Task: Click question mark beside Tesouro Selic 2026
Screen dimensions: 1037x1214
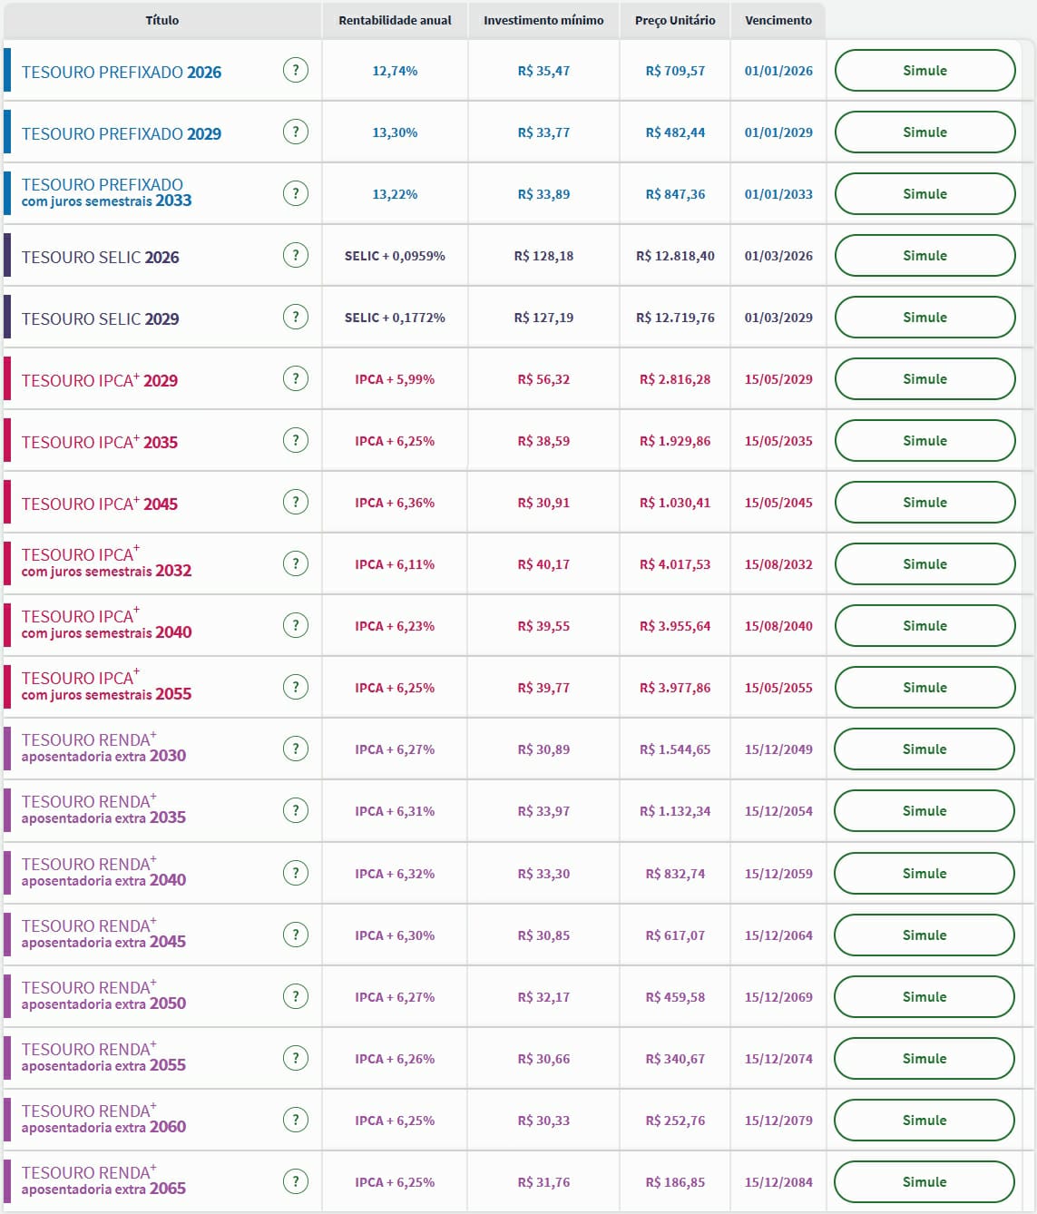Action: pyautogui.click(x=296, y=255)
